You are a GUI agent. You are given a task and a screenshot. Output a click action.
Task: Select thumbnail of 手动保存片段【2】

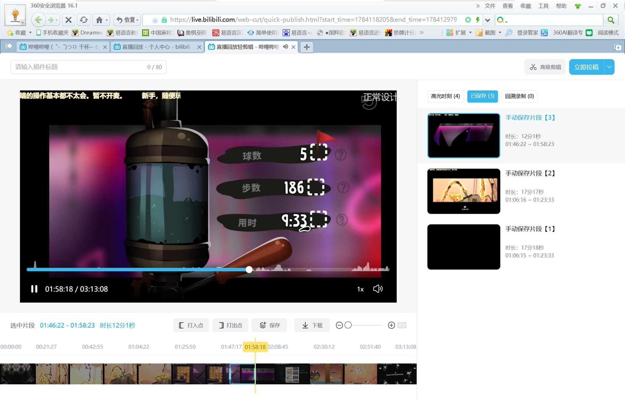click(x=464, y=191)
